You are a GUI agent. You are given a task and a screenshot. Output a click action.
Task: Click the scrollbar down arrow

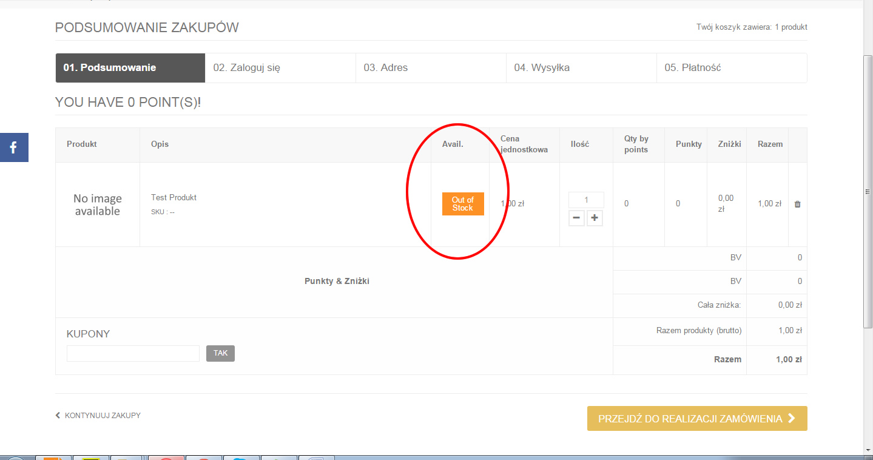pos(868,450)
